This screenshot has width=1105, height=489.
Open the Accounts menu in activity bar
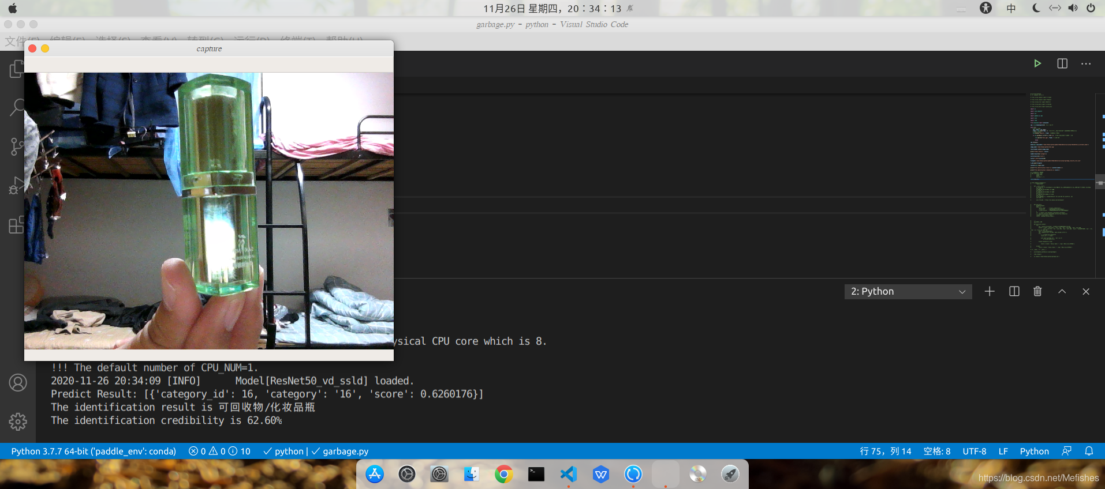(18, 382)
